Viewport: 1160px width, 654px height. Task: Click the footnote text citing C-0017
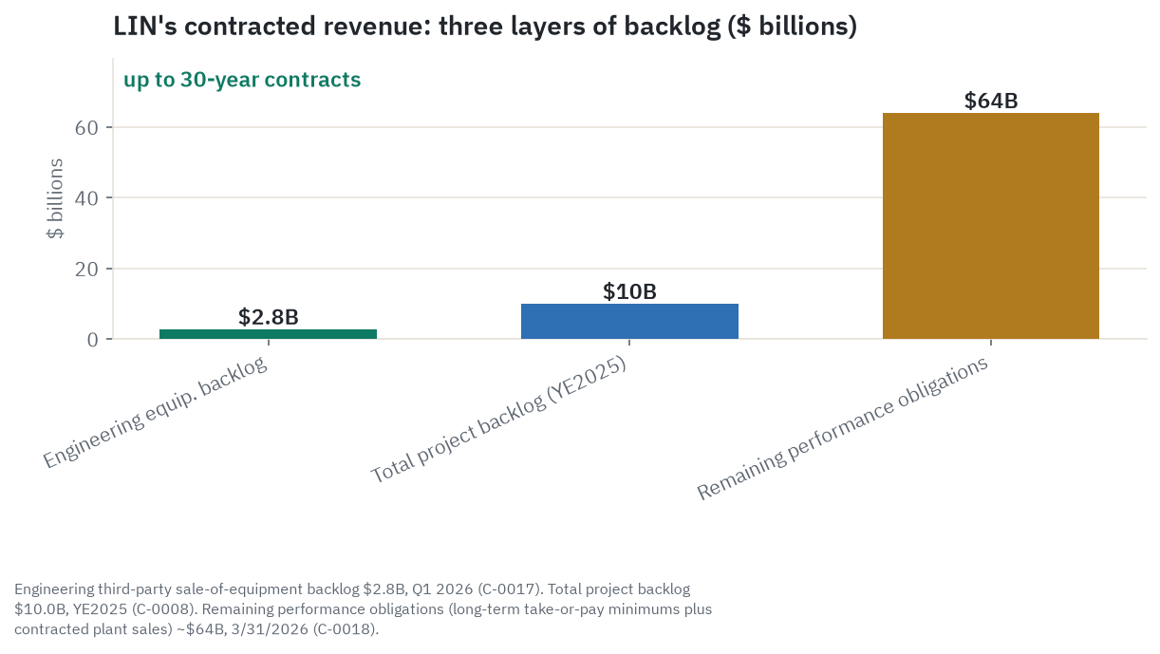[x=364, y=608]
